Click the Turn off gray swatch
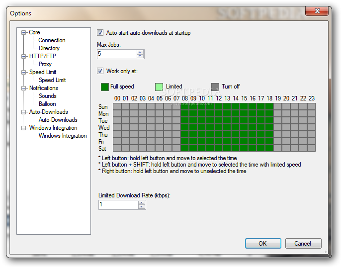The height and width of the screenshot is (268, 342). tap(215, 87)
